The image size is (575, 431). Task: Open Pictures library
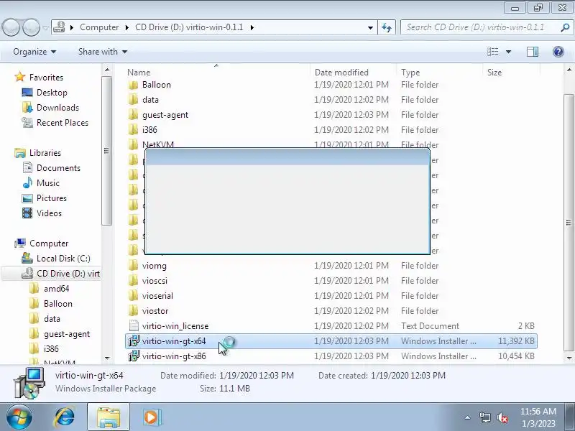click(x=51, y=198)
